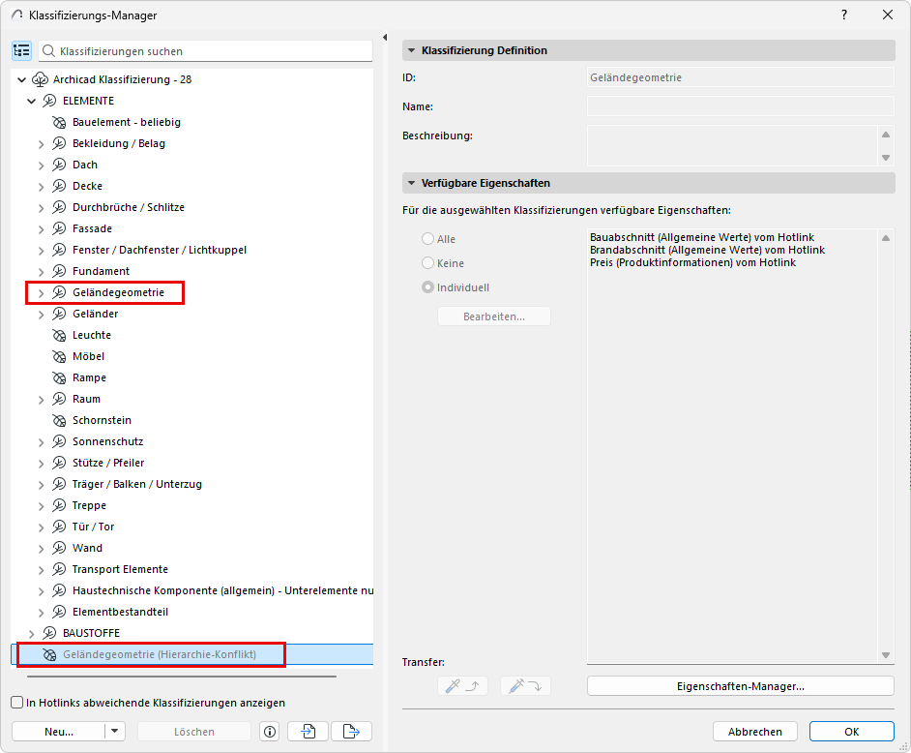The height and width of the screenshot is (753, 911).
Task: Select Geländegeometrie (Hierarchie-Konflikt) row
Action: pos(192,654)
